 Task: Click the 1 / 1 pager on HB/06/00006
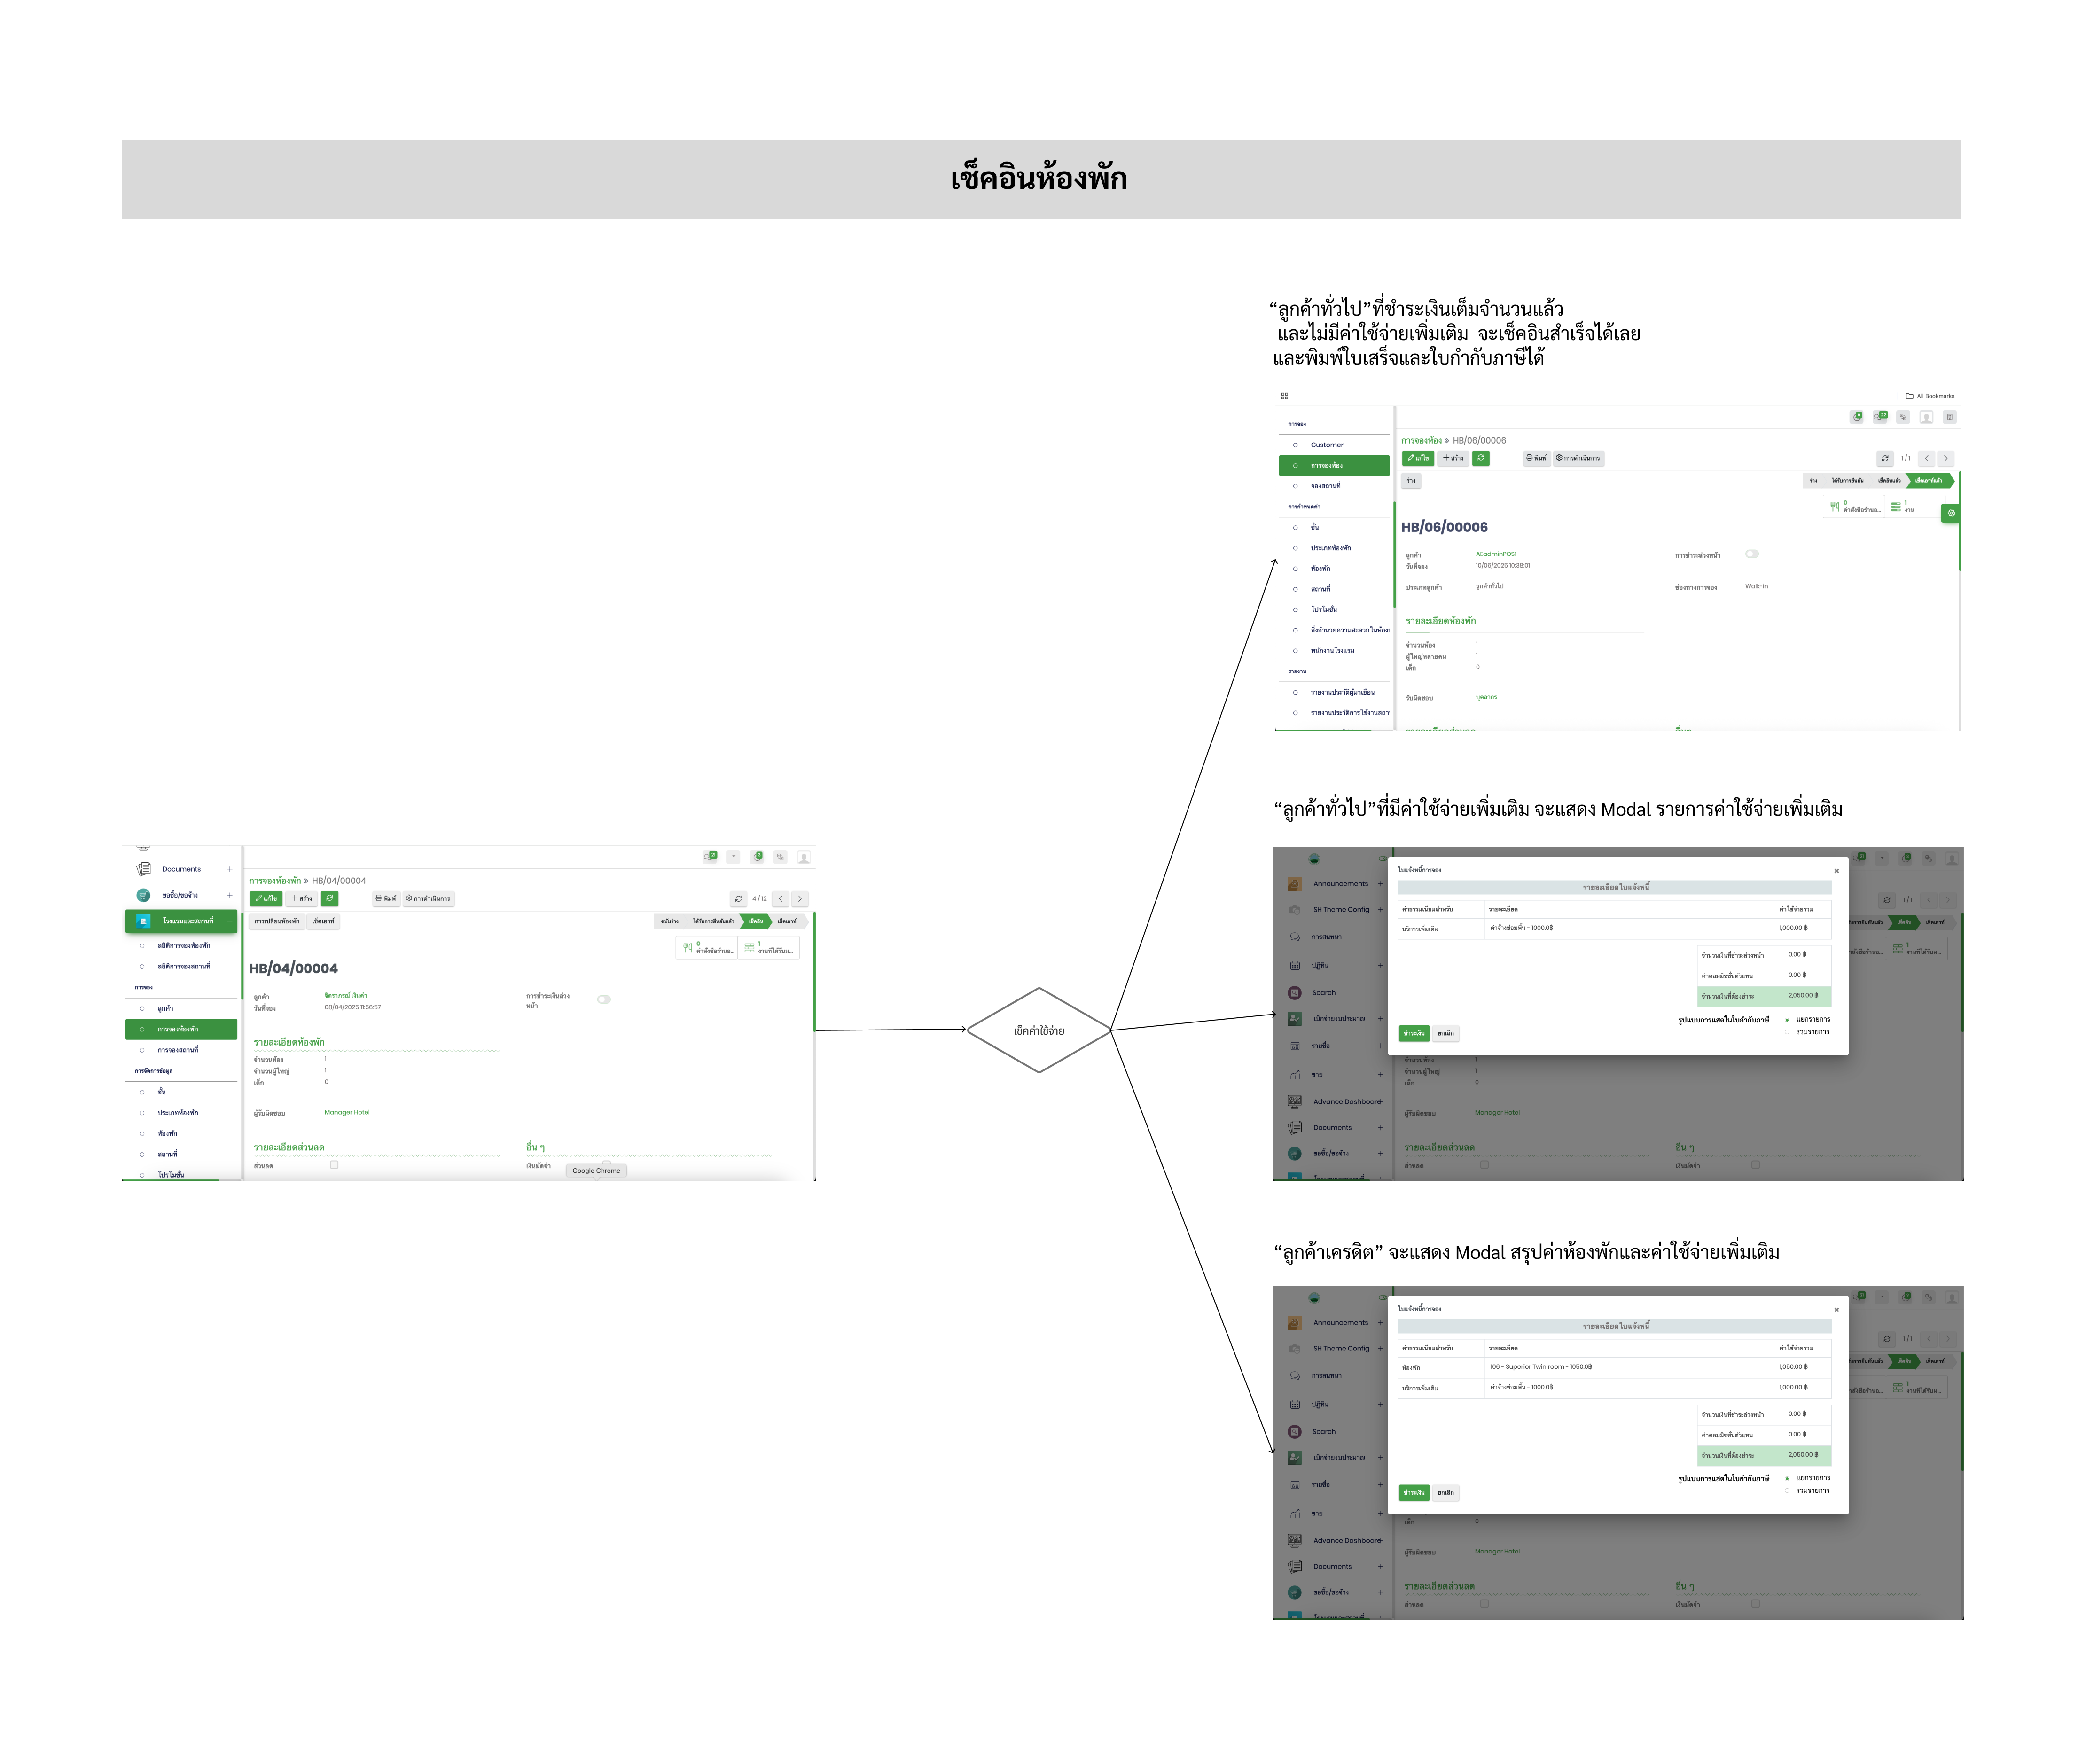coord(1905,458)
